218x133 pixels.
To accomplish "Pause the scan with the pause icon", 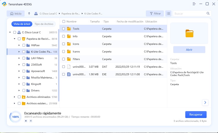I will tap(31, 121).
